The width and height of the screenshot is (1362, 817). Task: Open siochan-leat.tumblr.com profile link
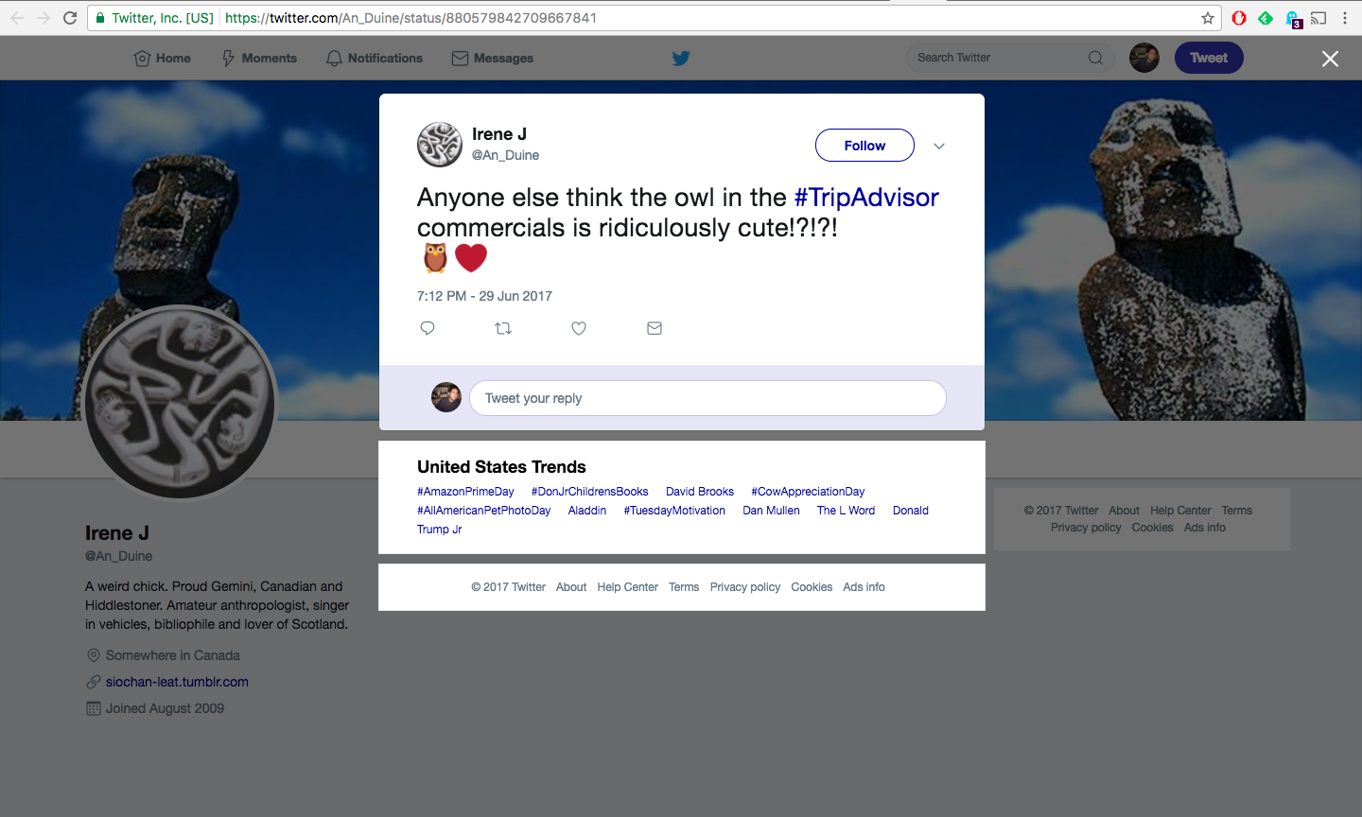177,682
